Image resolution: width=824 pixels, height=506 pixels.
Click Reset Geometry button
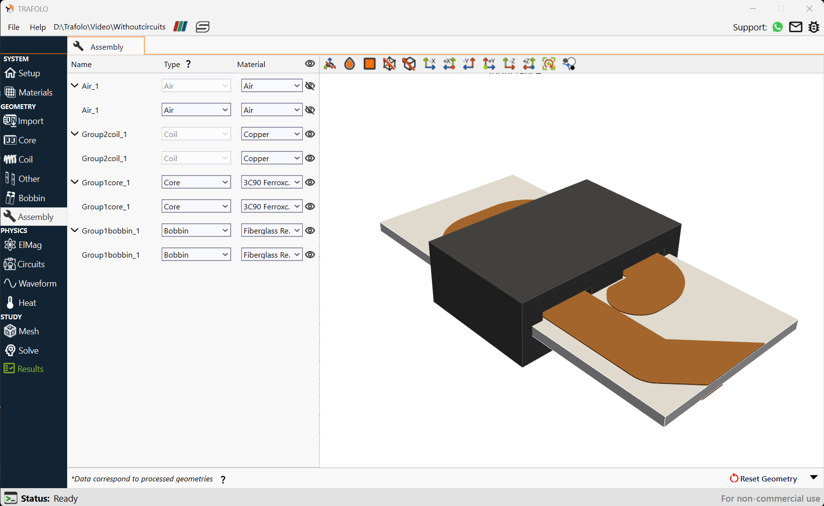click(763, 479)
